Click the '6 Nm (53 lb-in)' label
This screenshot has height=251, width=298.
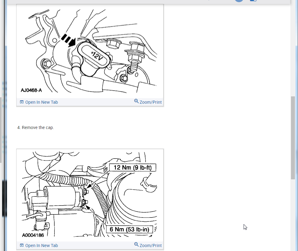(x=129, y=229)
